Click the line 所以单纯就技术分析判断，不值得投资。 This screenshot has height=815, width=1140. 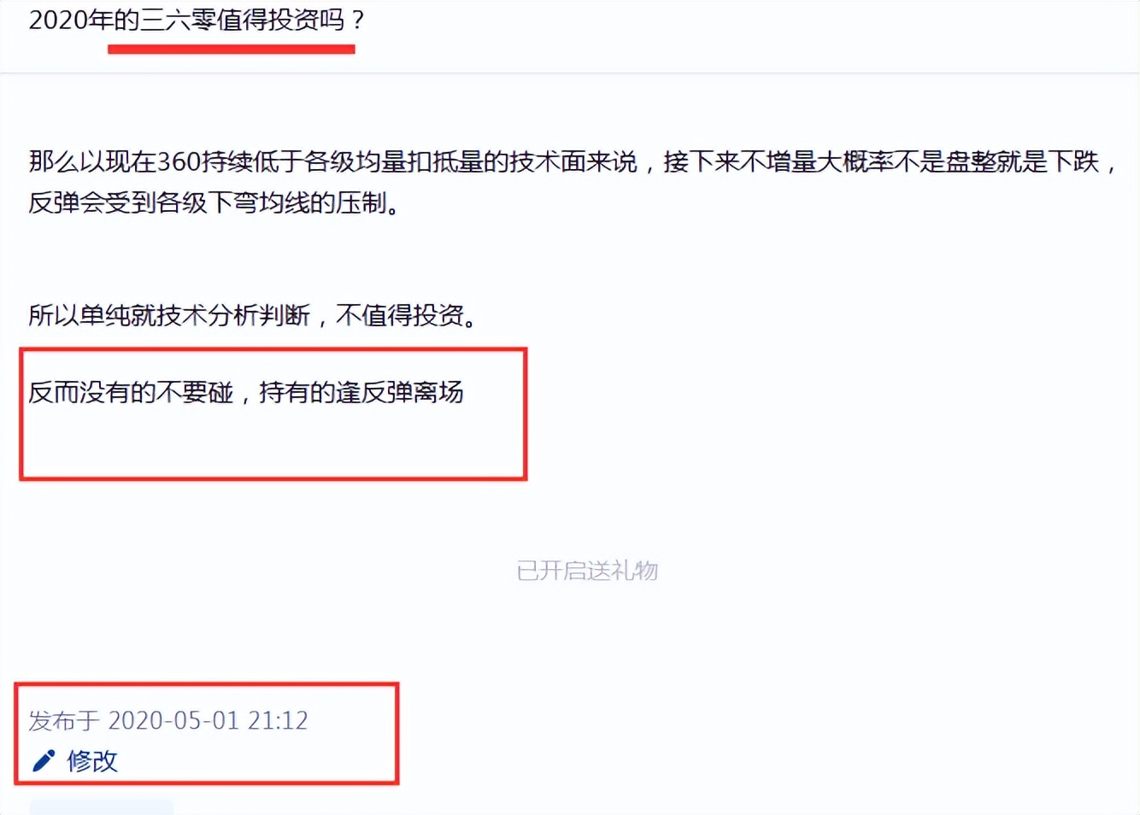pos(253,315)
